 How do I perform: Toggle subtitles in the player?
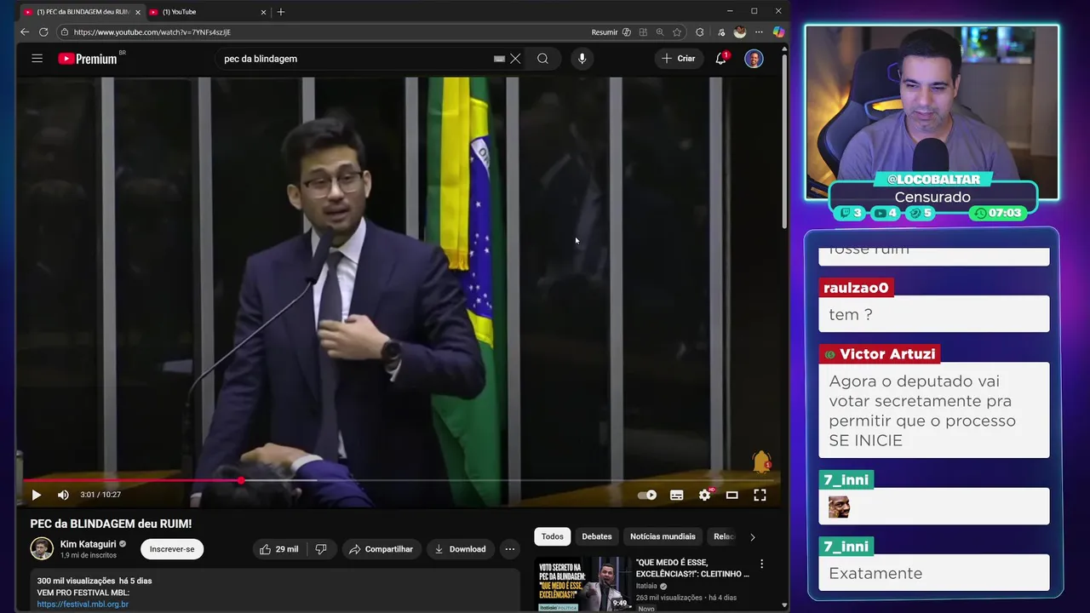(676, 495)
